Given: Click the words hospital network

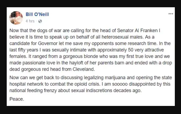Looking at the screenshot, I should point(26,84).
